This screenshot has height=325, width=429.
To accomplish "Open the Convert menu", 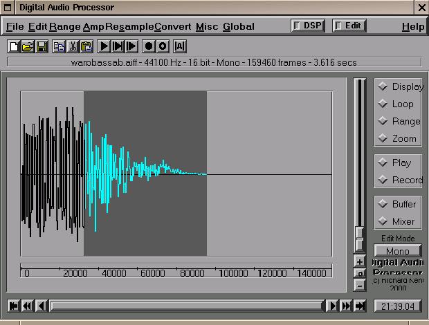I will pos(173,26).
